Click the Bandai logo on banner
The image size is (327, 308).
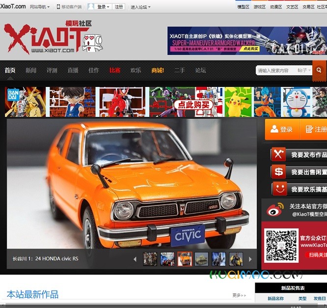(13, 94)
